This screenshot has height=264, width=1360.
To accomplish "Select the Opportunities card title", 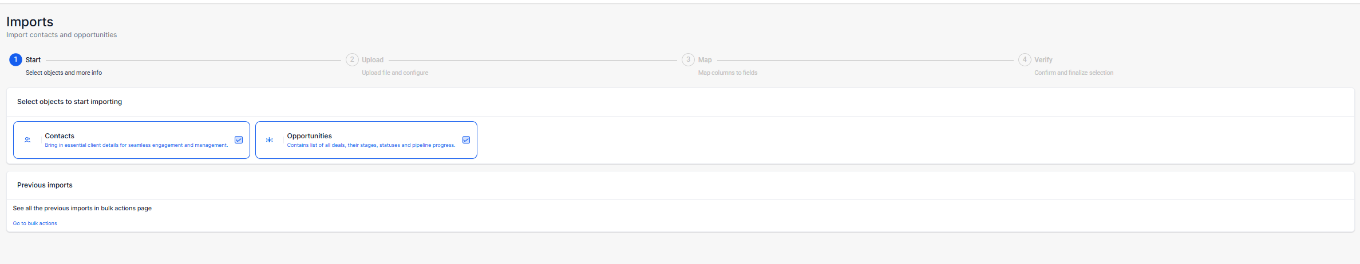I will point(310,136).
